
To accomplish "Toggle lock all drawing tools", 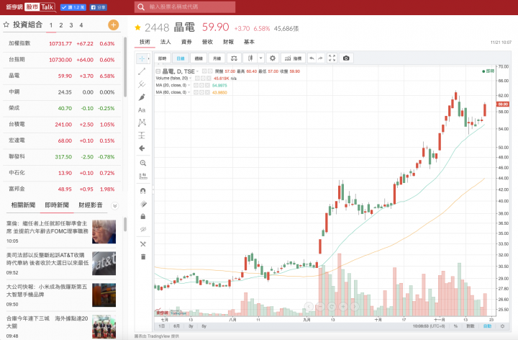I will coord(143,217).
